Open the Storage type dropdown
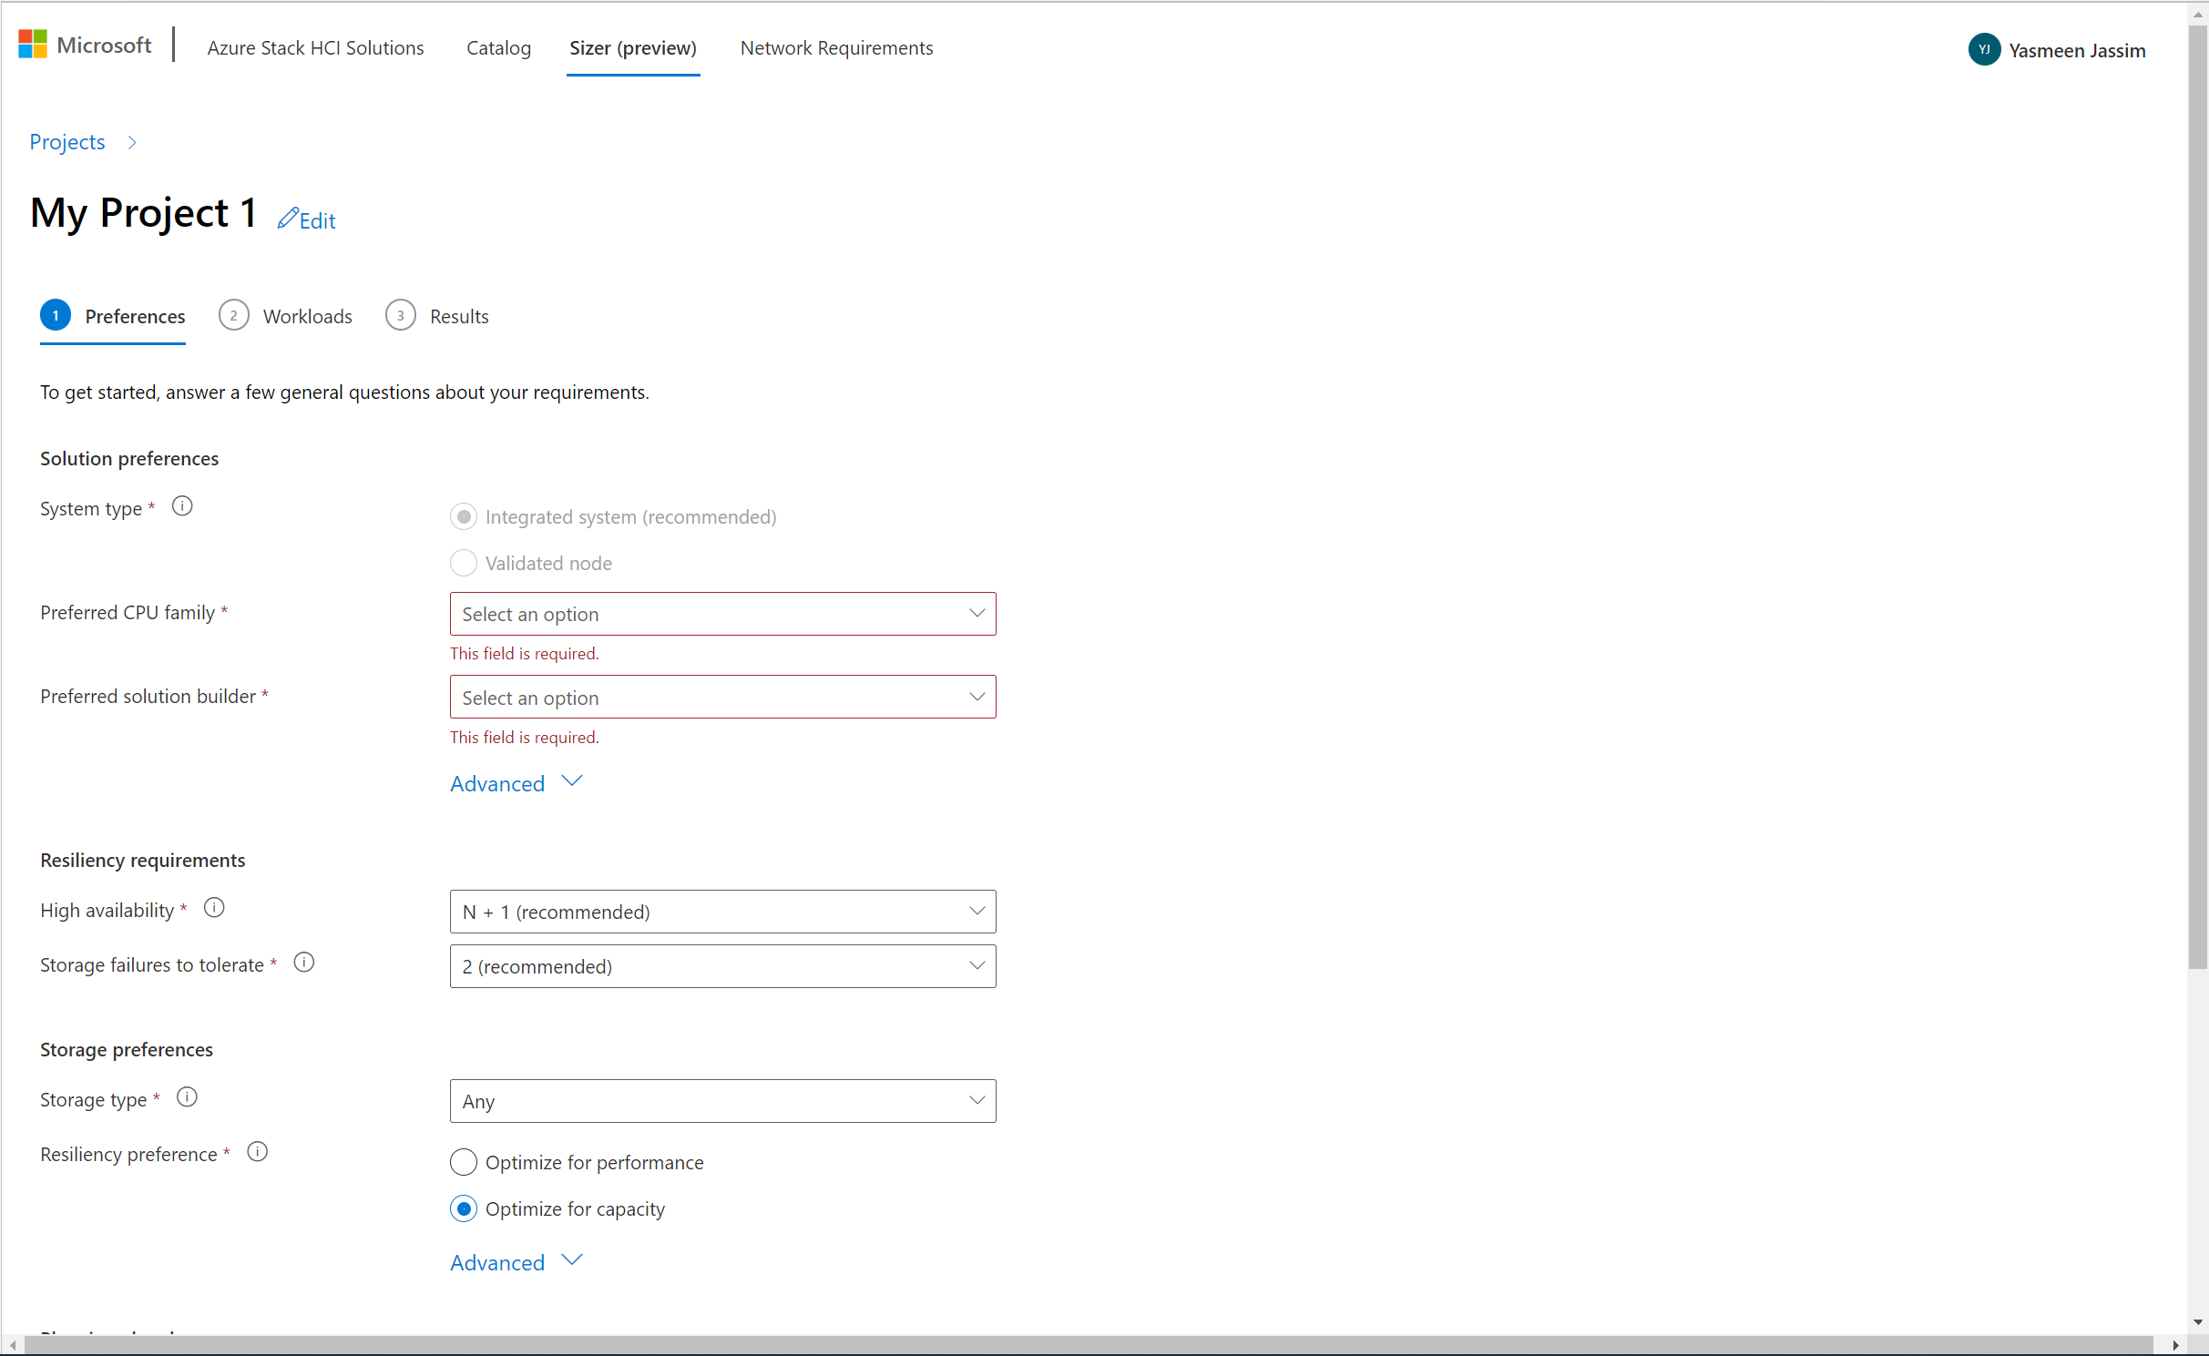The height and width of the screenshot is (1356, 2209). 722,1101
